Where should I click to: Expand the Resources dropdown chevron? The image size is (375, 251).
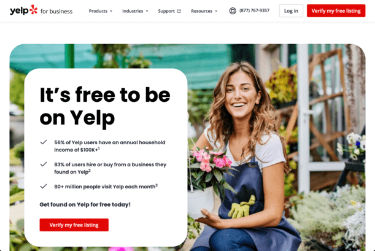pyautogui.click(x=216, y=11)
